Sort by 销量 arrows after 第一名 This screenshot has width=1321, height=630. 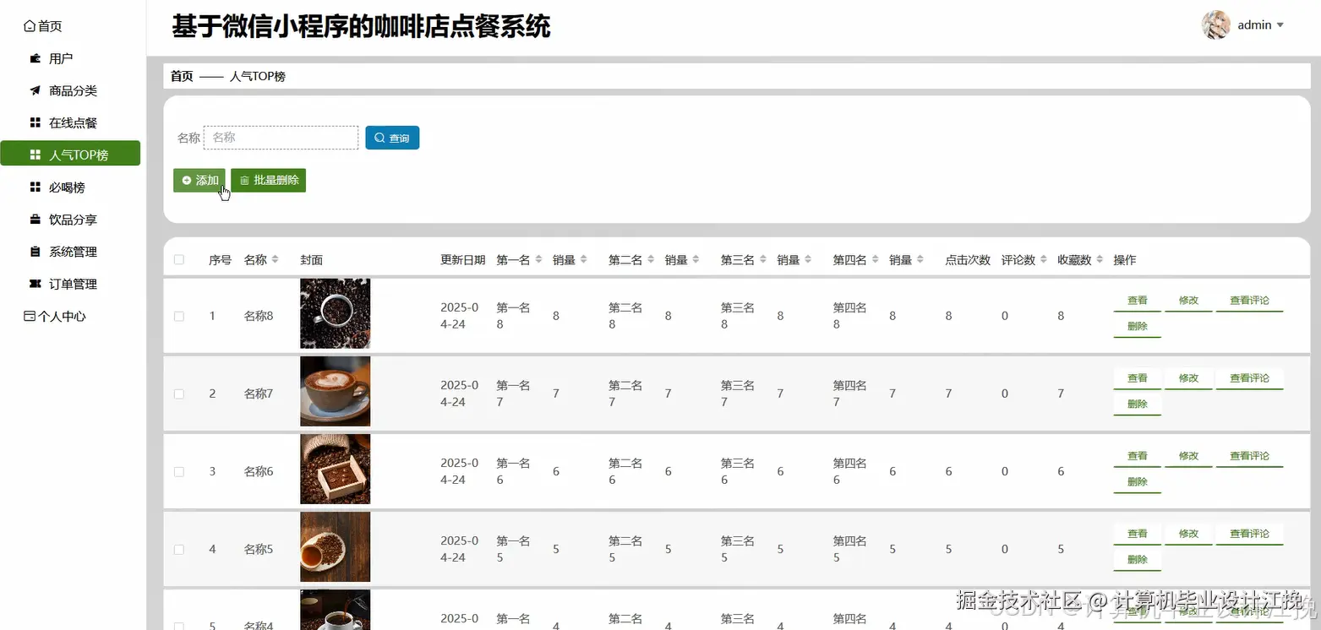tap(583, 259)
